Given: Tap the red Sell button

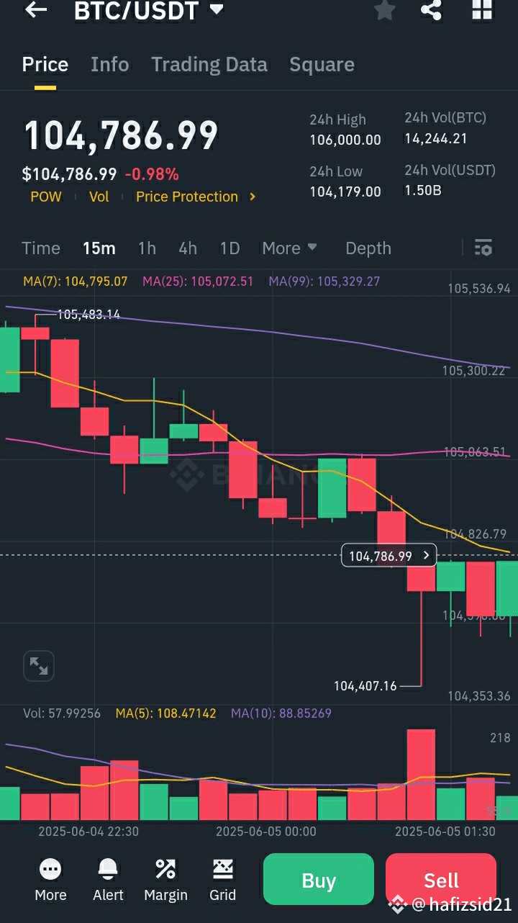Looking at the screenshot, I should coord(441,879).
